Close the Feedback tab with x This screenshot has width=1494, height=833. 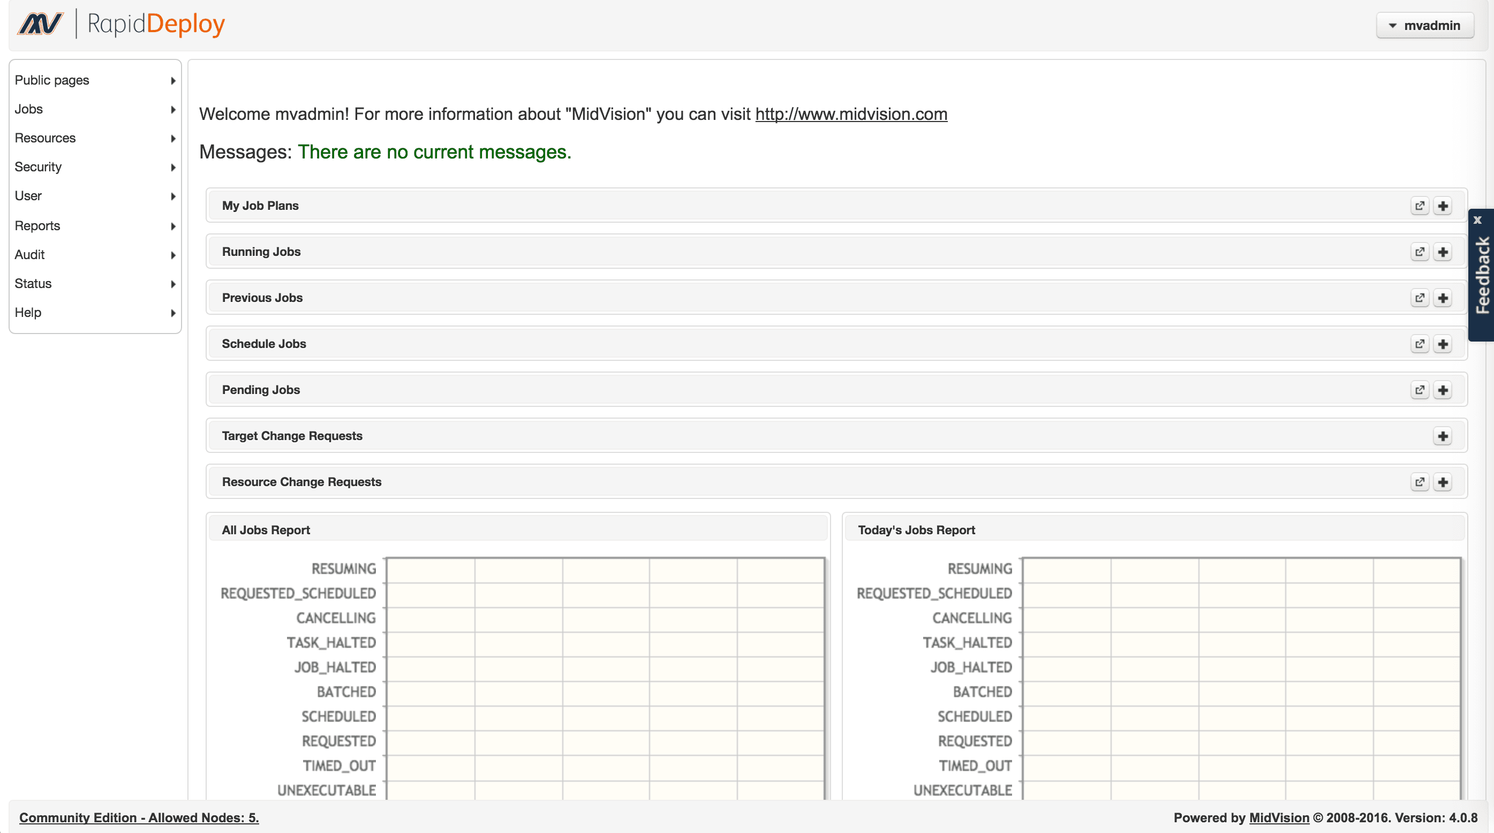click(x=1477, y=219)
